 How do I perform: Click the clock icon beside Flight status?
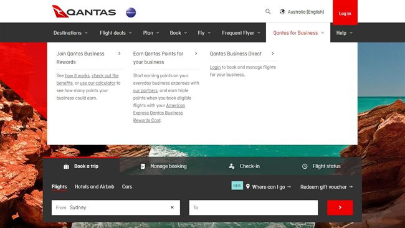pyautogui.click(x=305, y=166)
